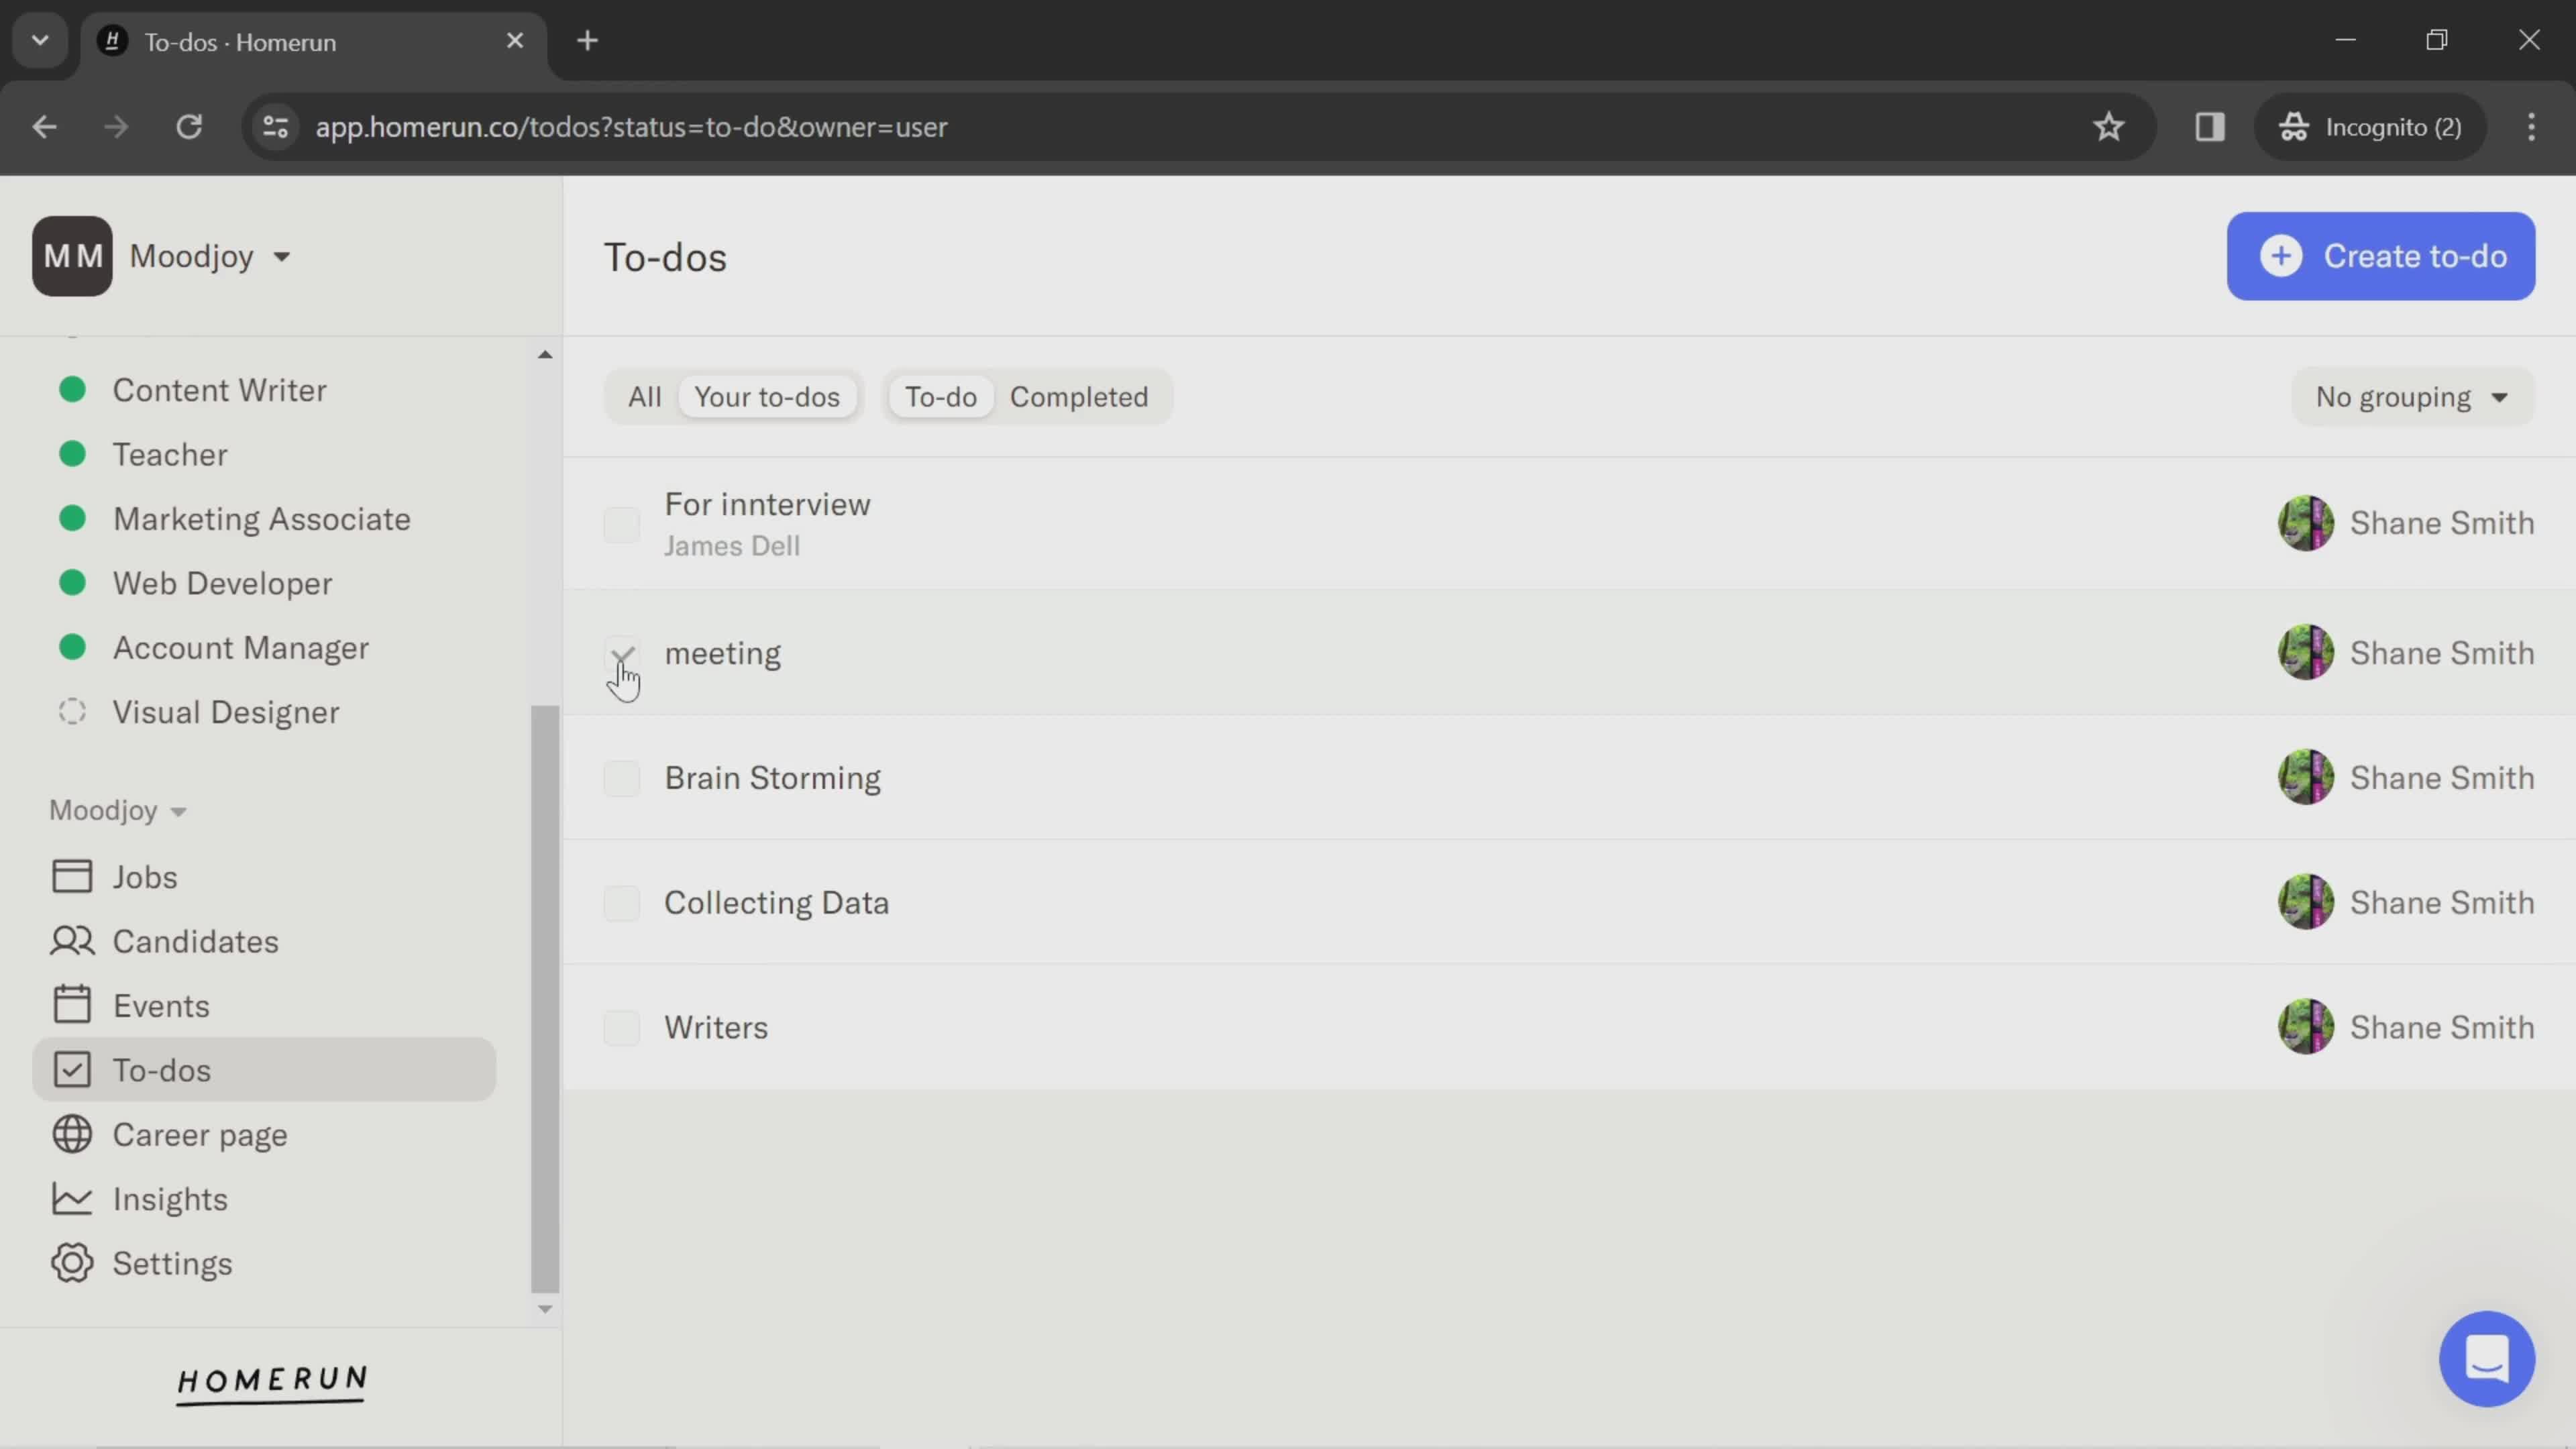Open the Events calendar icon

[72, 1005]
